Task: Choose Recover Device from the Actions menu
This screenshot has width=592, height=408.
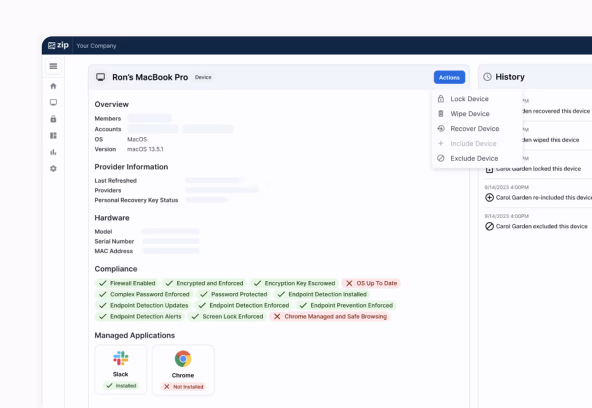Action: click(x=473, y=128)
